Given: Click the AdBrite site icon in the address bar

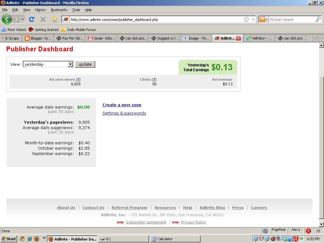Looking at the screenshot, I should click(66, 19).
